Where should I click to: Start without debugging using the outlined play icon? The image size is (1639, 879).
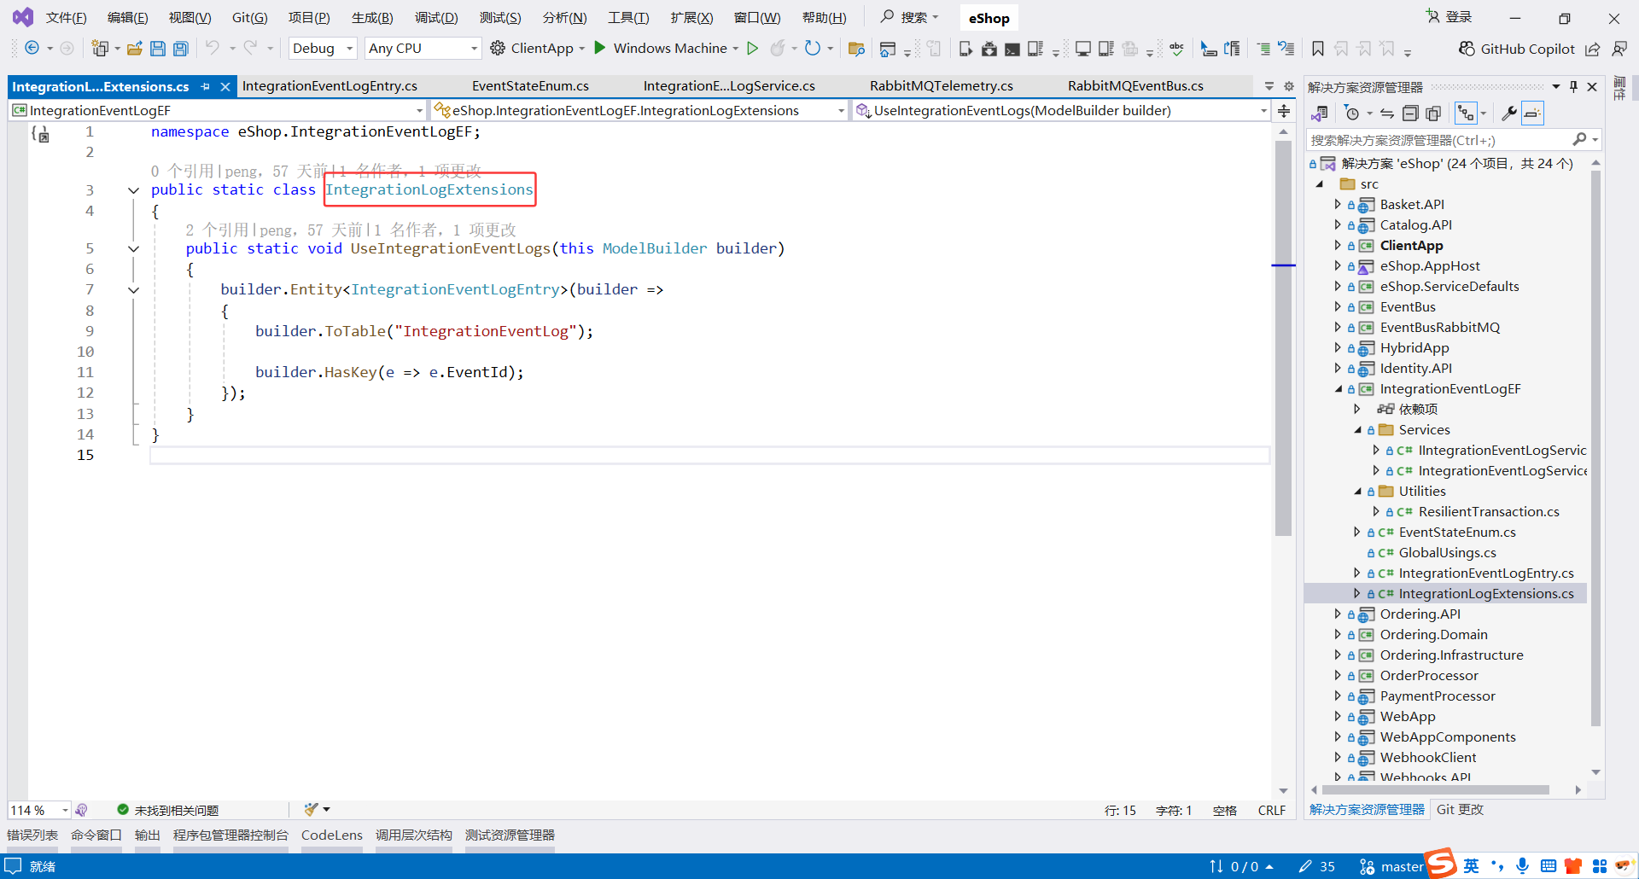(752, 49)
